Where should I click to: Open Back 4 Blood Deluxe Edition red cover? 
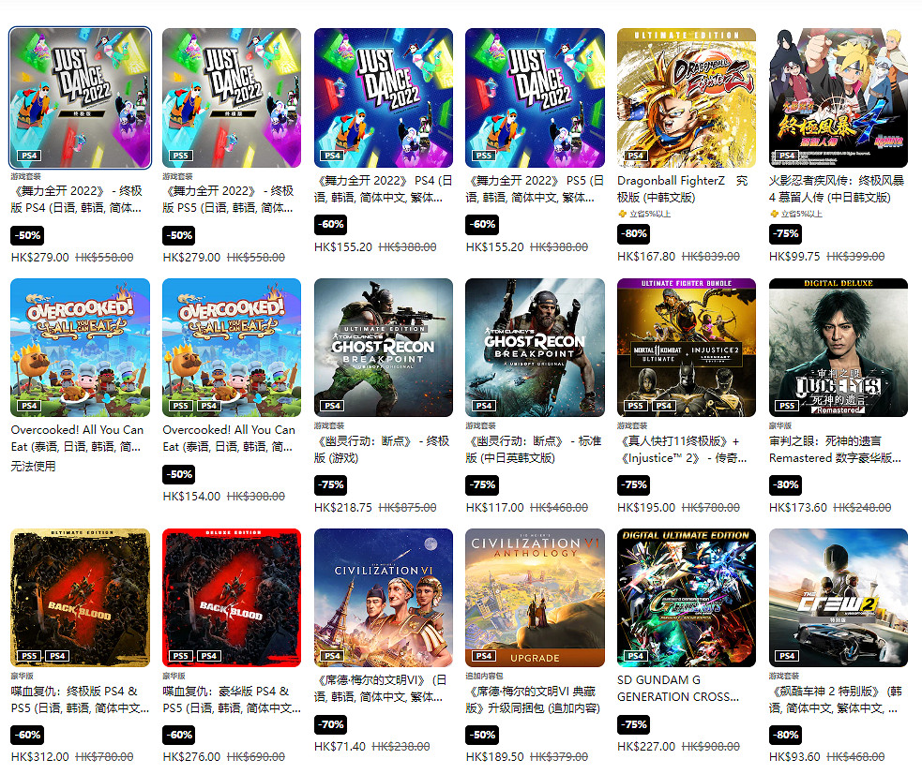[232, 598]
